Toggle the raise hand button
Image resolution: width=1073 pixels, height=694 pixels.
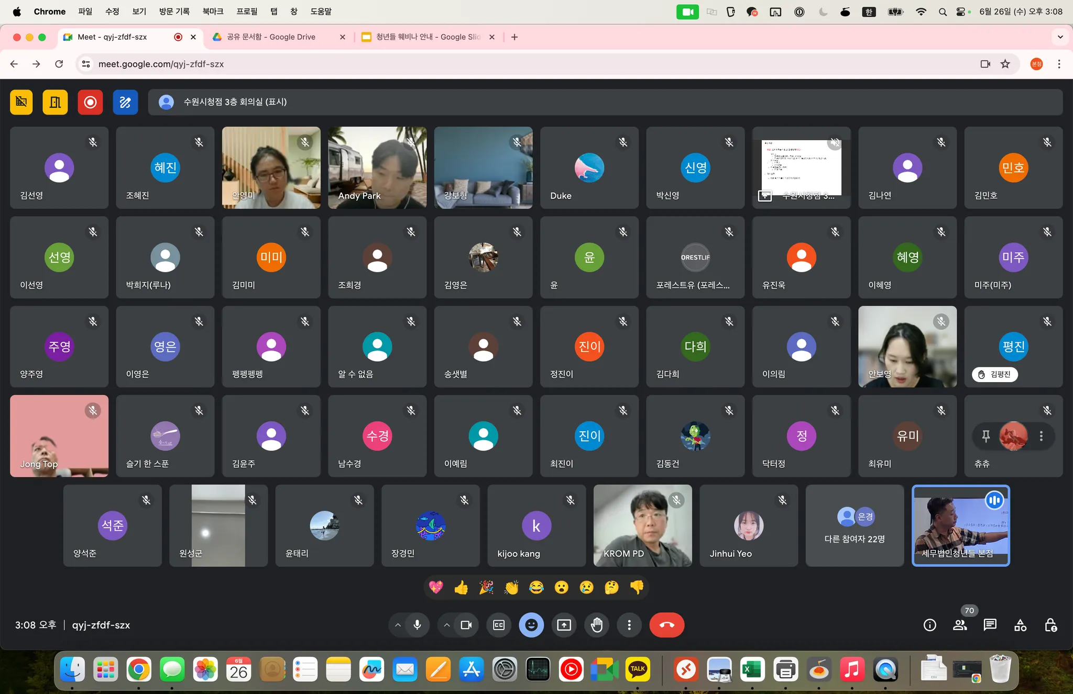[x=597, y=625]
